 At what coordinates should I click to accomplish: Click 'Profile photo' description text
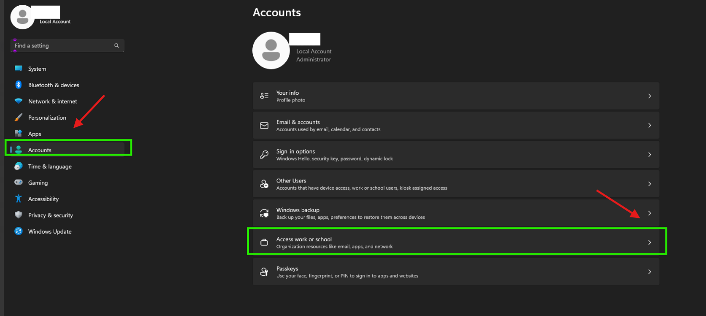[x=291, y=100]
